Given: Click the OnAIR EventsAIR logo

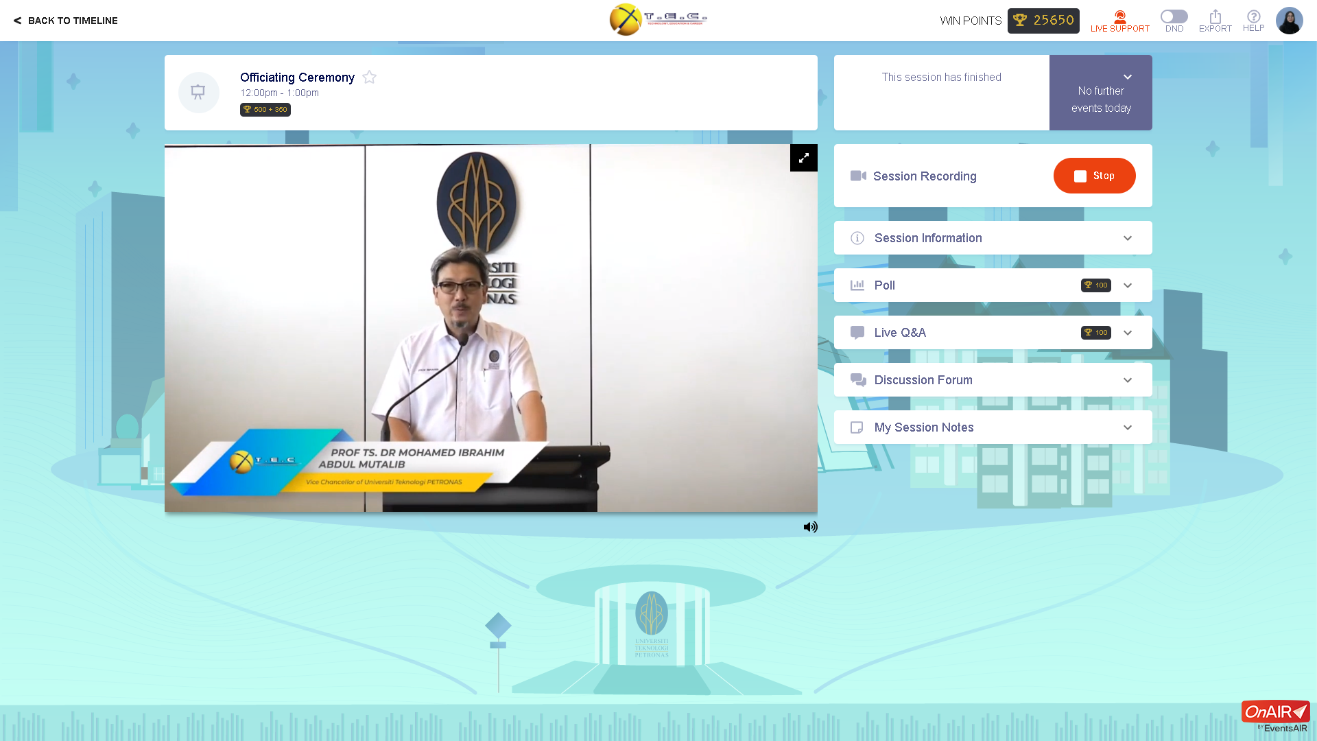Looking at the screenshot, I should (1275, 716).
